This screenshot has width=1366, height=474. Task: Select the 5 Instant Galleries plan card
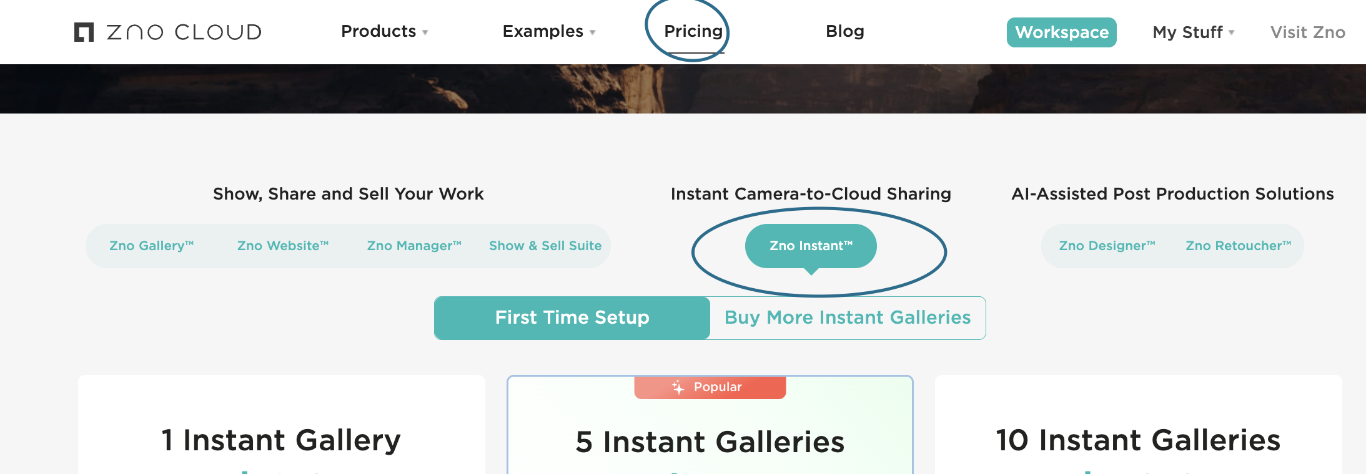click(x=710, y=442)
